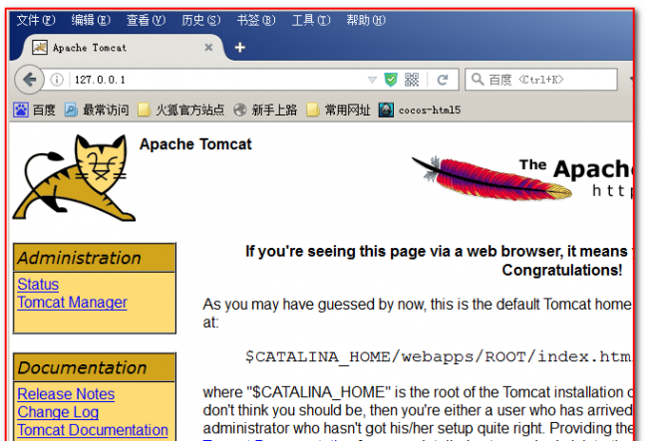Close the Apache Tomcat tab
Screen dimensions: 648x441
[208, 48]
